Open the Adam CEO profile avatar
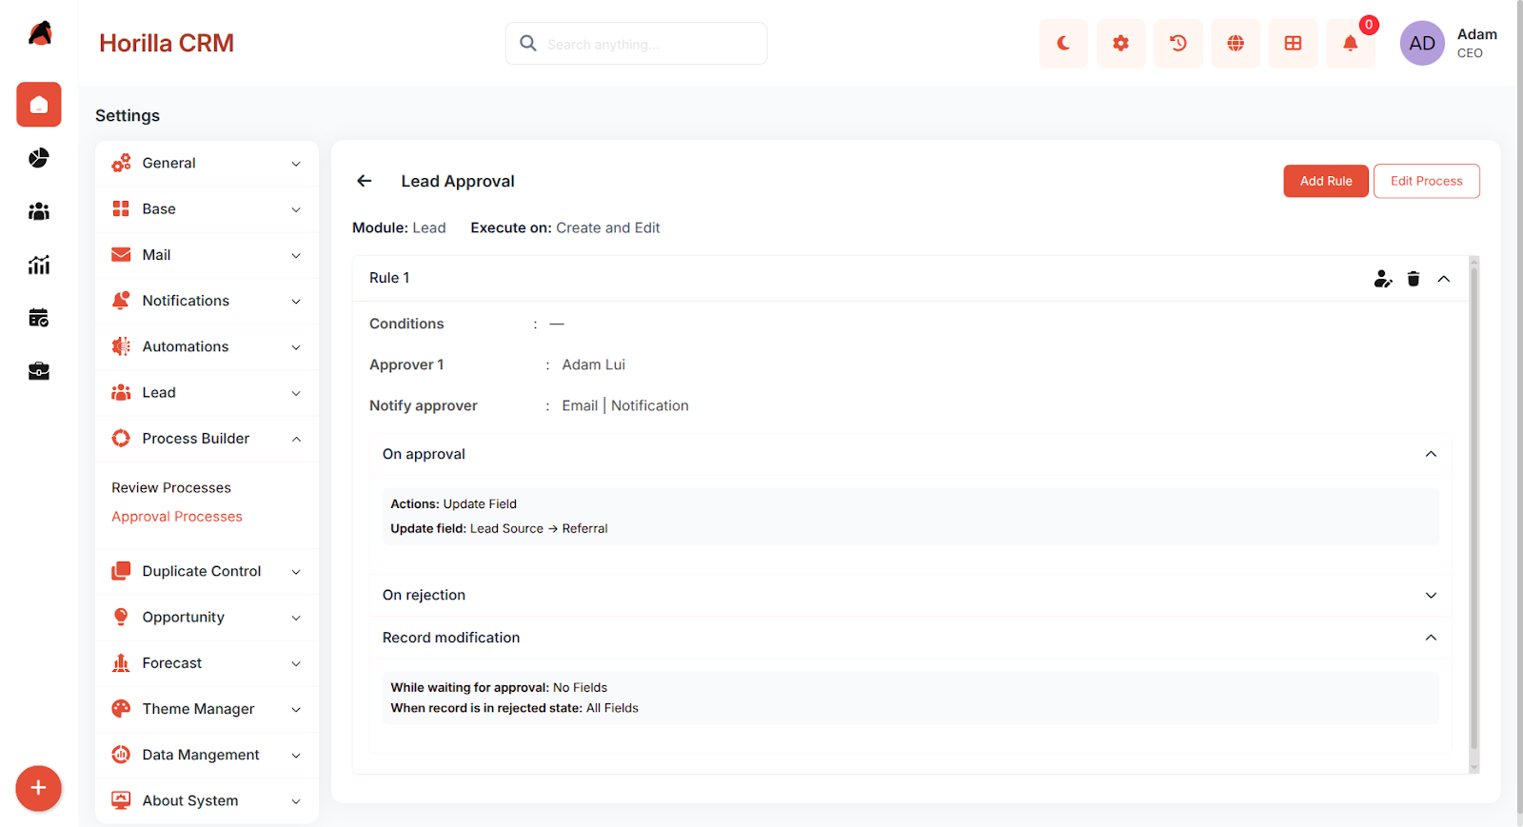This screenshot has height=827, width=1523. [1422, 44]
